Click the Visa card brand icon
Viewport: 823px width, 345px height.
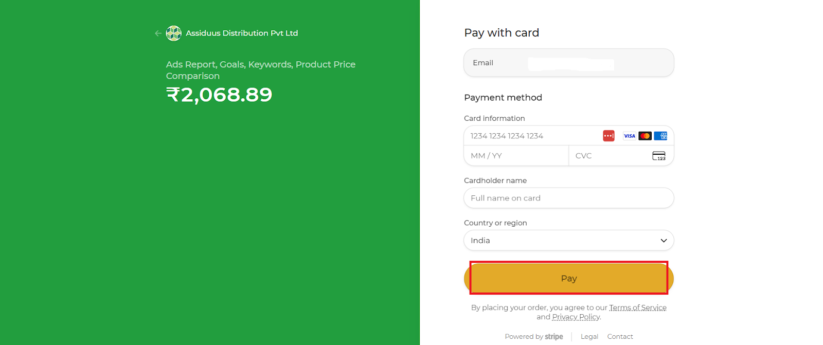tap(629, 136)
